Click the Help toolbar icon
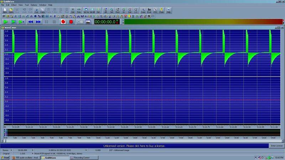 coord(169,11)
